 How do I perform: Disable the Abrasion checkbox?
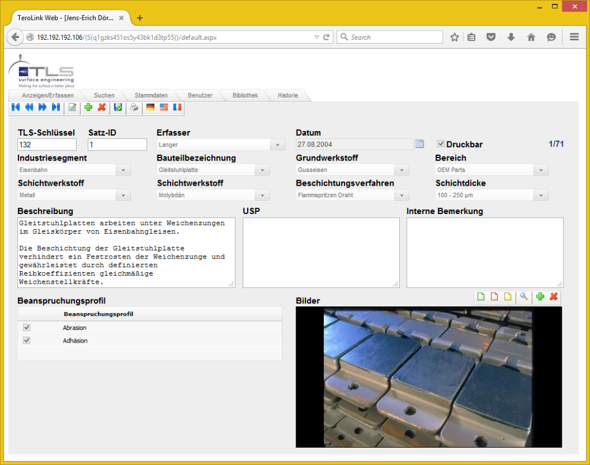[x=26, y=327]
